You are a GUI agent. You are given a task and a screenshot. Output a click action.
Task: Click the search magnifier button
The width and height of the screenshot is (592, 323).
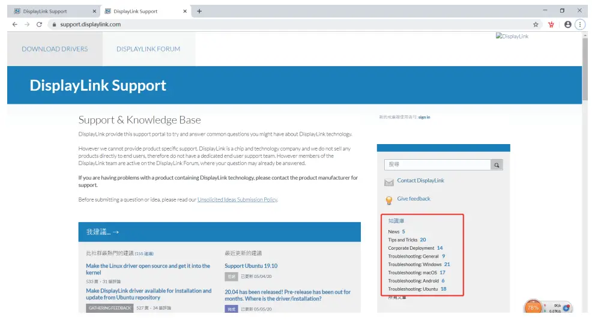(x=497, y=165)
